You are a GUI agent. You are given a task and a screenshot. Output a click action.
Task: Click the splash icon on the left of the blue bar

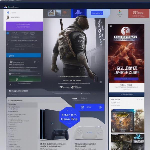[82, 107]
